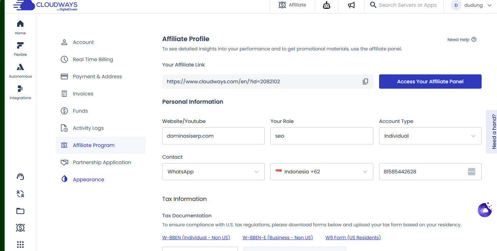Click the Your Role input field
Screen dimensions: 497x251
point(322,136)
